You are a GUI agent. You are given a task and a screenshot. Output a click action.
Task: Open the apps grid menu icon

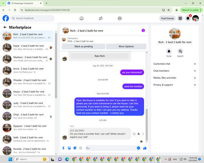coord(180,18)
